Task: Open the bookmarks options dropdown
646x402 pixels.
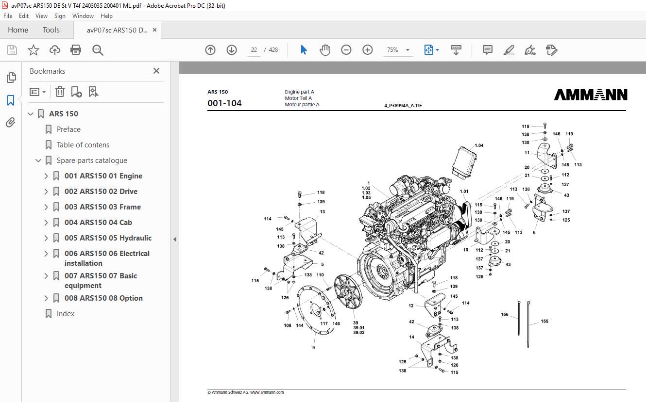Action: click(x=38, y=92)
